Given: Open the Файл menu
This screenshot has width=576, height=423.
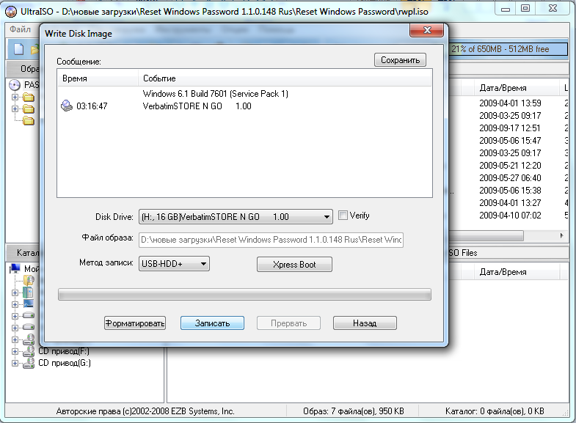Looking at the screenshot, I should pos(21,29).
